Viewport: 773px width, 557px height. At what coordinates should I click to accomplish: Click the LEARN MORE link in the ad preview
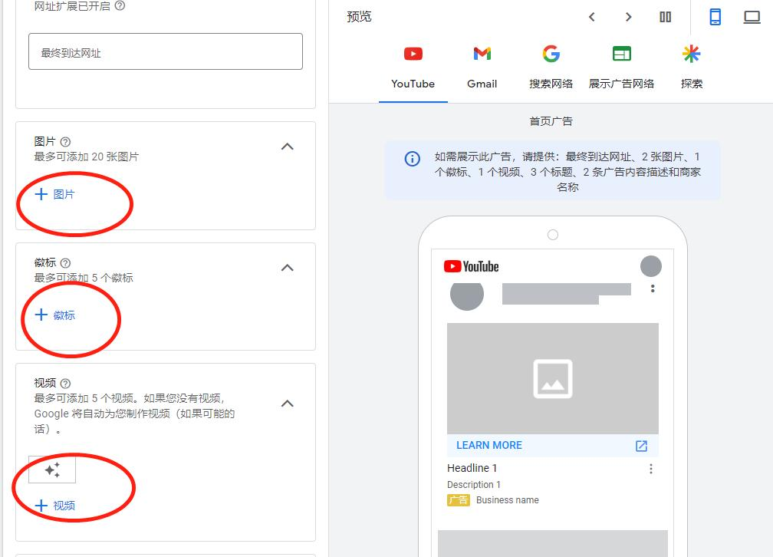coord(488,445)
